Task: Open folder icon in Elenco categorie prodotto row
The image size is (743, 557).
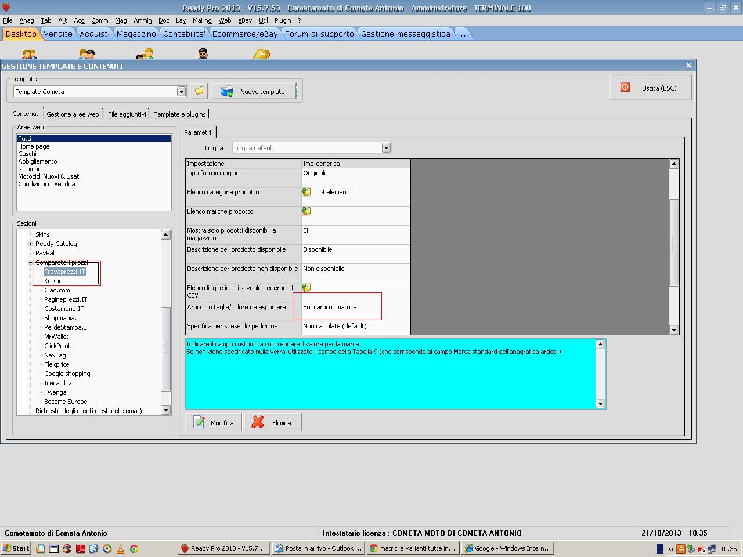Action: [x=306, y=192]
